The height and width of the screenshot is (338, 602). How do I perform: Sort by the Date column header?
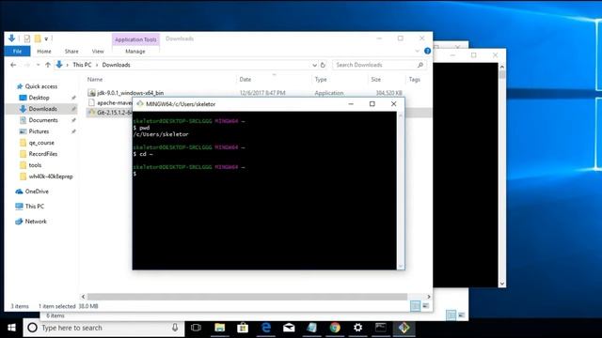(x=246, y=79)
